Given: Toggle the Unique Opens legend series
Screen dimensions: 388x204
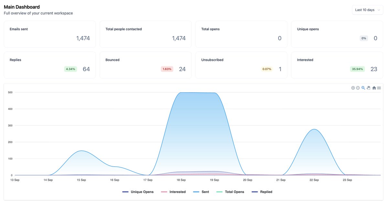Looking at the screenshot, I should coord(138,192).
